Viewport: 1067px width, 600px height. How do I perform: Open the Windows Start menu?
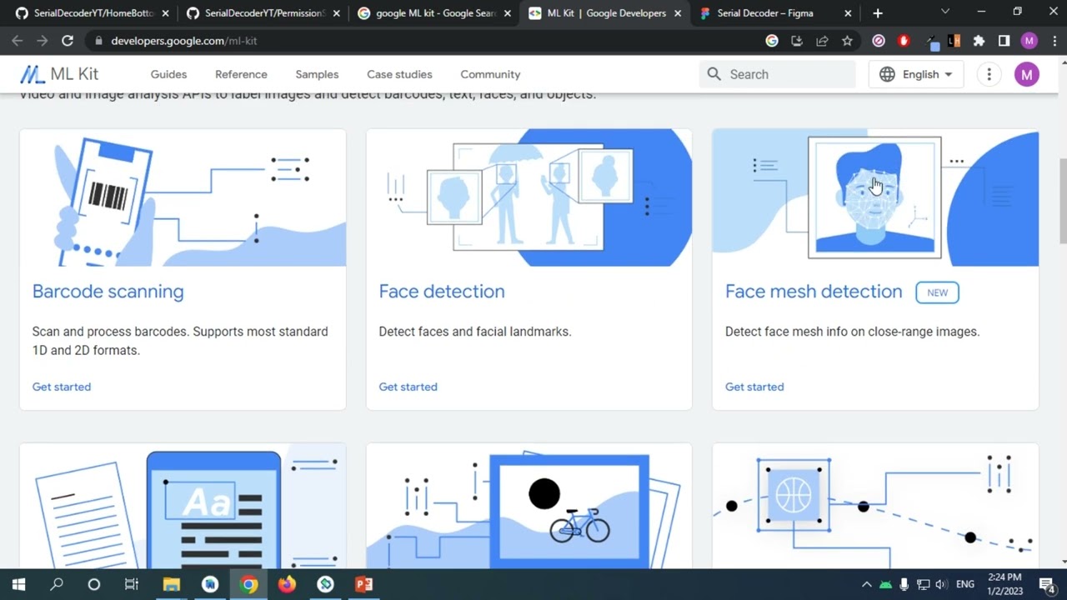coord(18,584)
